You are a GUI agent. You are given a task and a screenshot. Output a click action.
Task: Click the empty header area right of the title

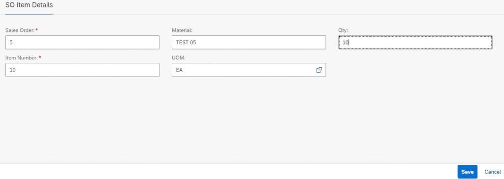point(277,6)
